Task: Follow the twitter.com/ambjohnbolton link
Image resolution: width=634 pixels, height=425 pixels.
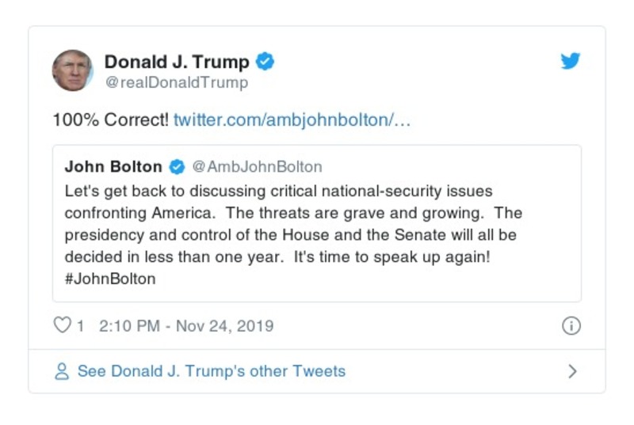Action: [292, 120]
